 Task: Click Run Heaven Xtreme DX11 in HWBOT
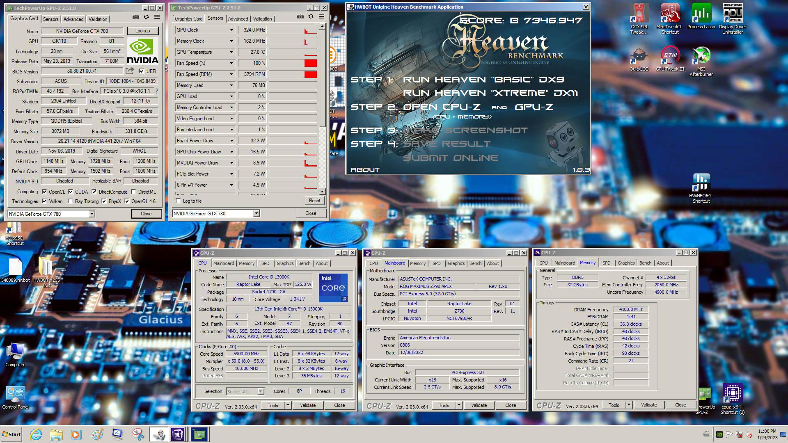click(490, 93)
